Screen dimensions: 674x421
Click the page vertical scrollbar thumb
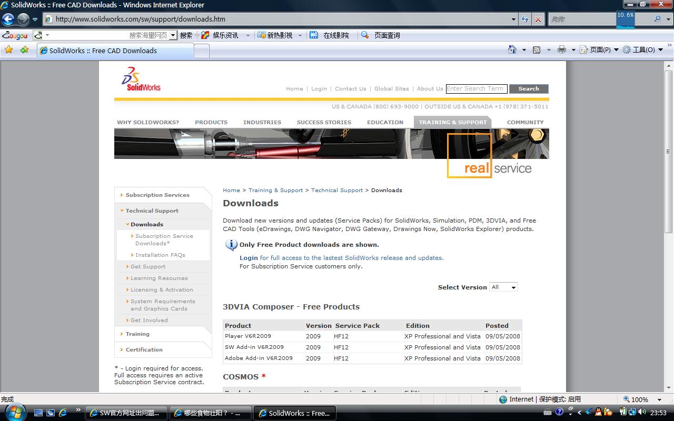coord(669,152)
